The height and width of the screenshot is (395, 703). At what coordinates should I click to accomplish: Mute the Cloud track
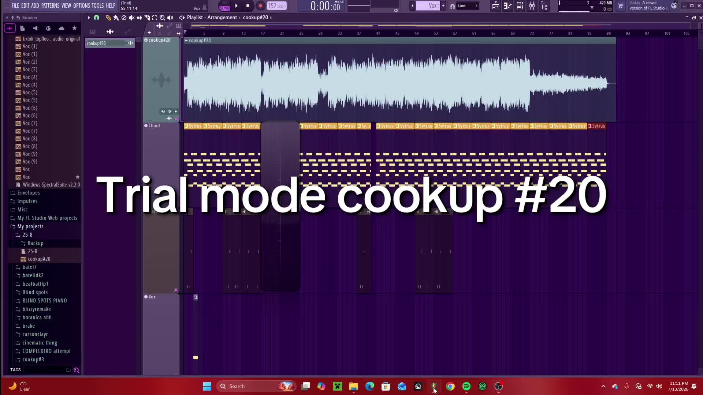146,126
